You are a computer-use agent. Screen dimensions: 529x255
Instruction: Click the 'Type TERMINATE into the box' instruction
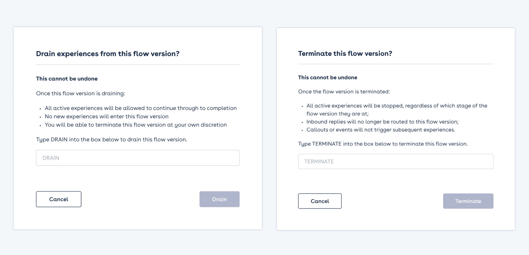pyautogui.click(x=382, y=144)
